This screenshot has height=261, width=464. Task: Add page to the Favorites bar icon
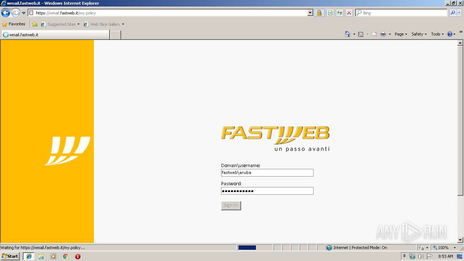35,24
